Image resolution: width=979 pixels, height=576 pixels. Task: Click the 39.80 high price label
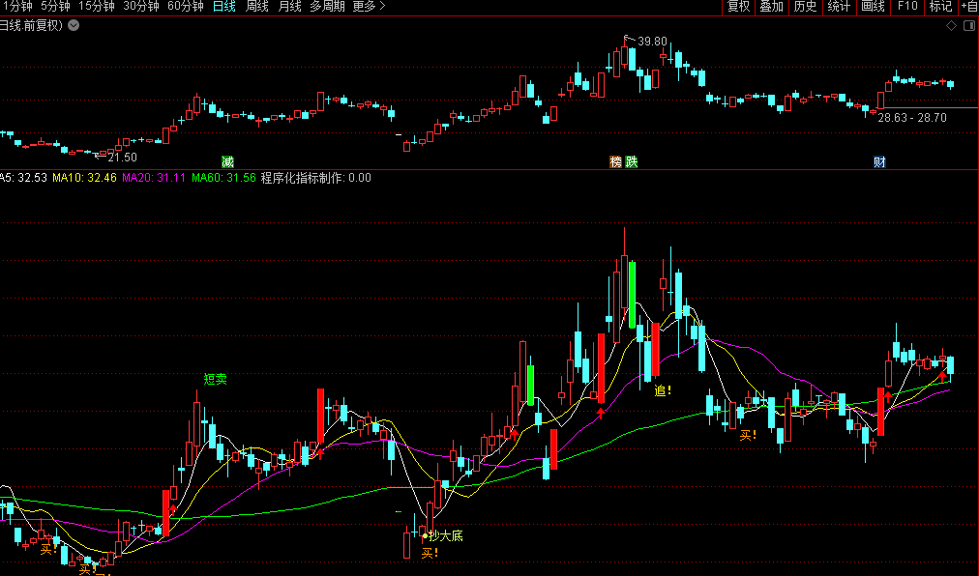click(652, 42)
